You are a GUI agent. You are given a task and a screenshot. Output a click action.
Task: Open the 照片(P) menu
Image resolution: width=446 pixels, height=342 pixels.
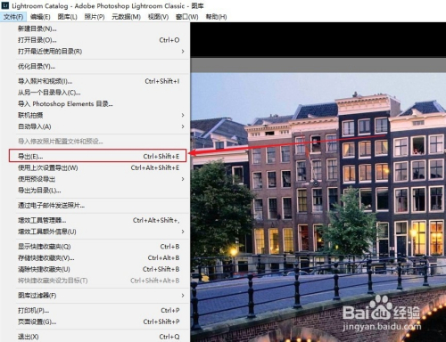coord(95,17)
